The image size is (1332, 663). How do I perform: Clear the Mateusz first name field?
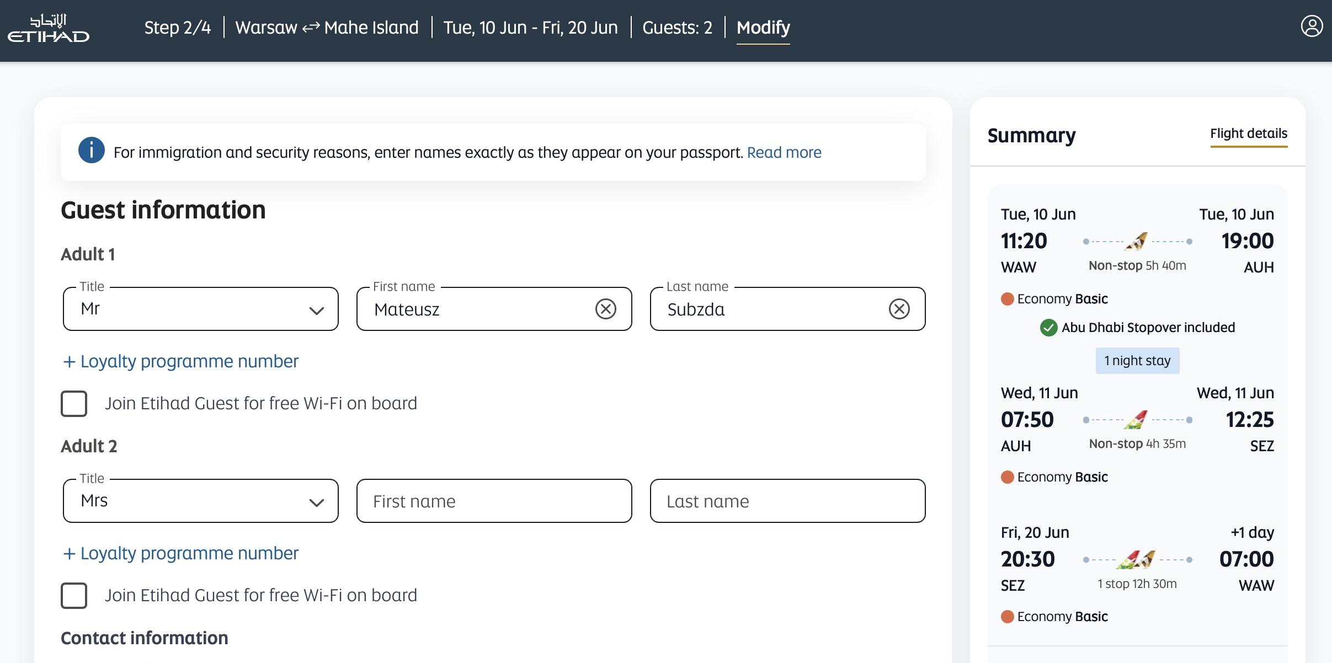pyautogui.click(x=605, y=309)
